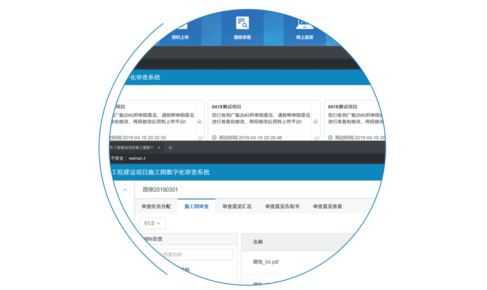Viewport: 487px width, 290px height.
Task: Open the 建筑_04.pdf file row
Action: coord(266,262)
